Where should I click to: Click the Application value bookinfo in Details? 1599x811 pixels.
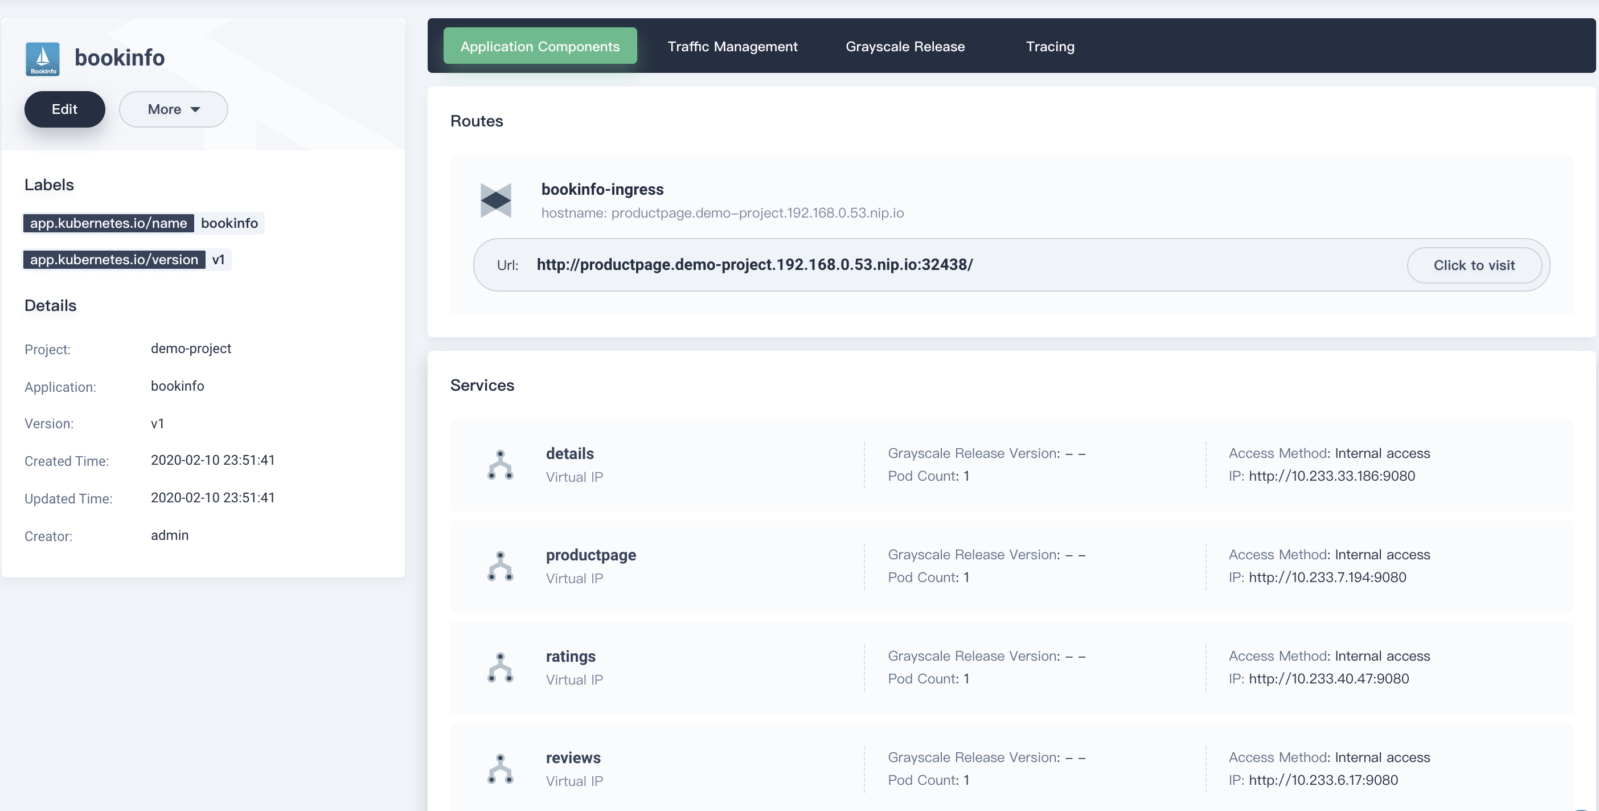point(177,386)
